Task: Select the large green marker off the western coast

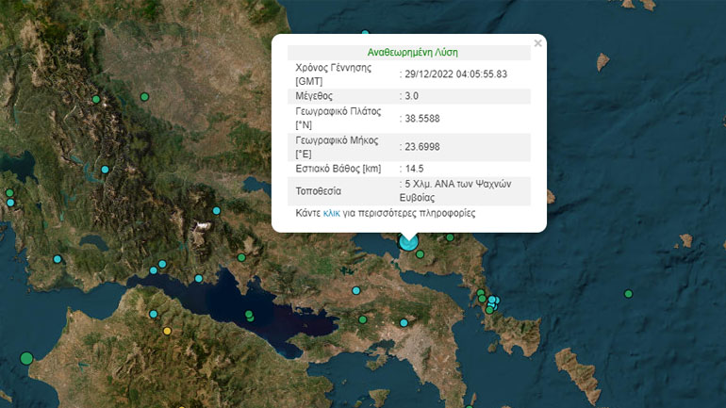Action: click(x=26, y=358)
